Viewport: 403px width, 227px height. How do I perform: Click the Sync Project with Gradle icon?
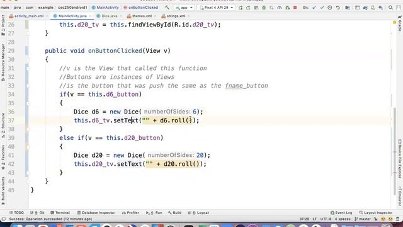[365, 8]
